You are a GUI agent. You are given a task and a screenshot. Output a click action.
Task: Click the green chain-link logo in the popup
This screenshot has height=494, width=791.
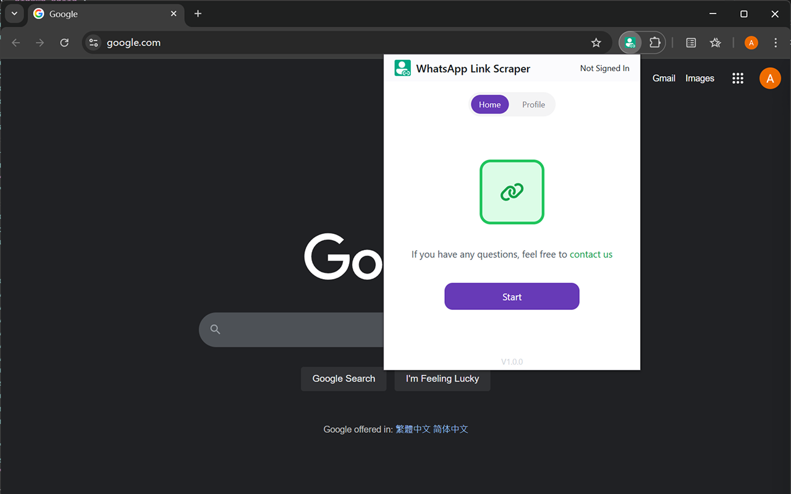point(512,191)
